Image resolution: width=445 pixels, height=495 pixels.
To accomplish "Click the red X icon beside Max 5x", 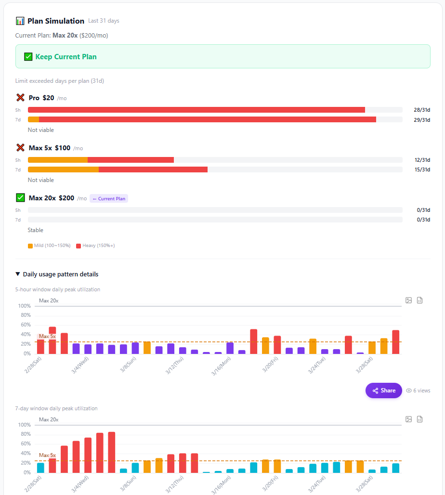I will [x=20, y=148].
